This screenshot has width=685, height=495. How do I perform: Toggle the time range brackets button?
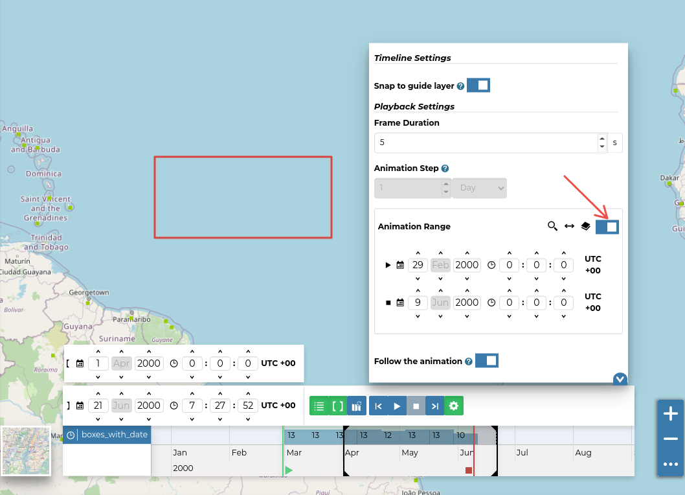(337, 406)
